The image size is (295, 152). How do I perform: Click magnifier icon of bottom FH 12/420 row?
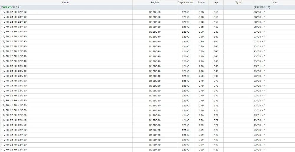coord(4,150)
